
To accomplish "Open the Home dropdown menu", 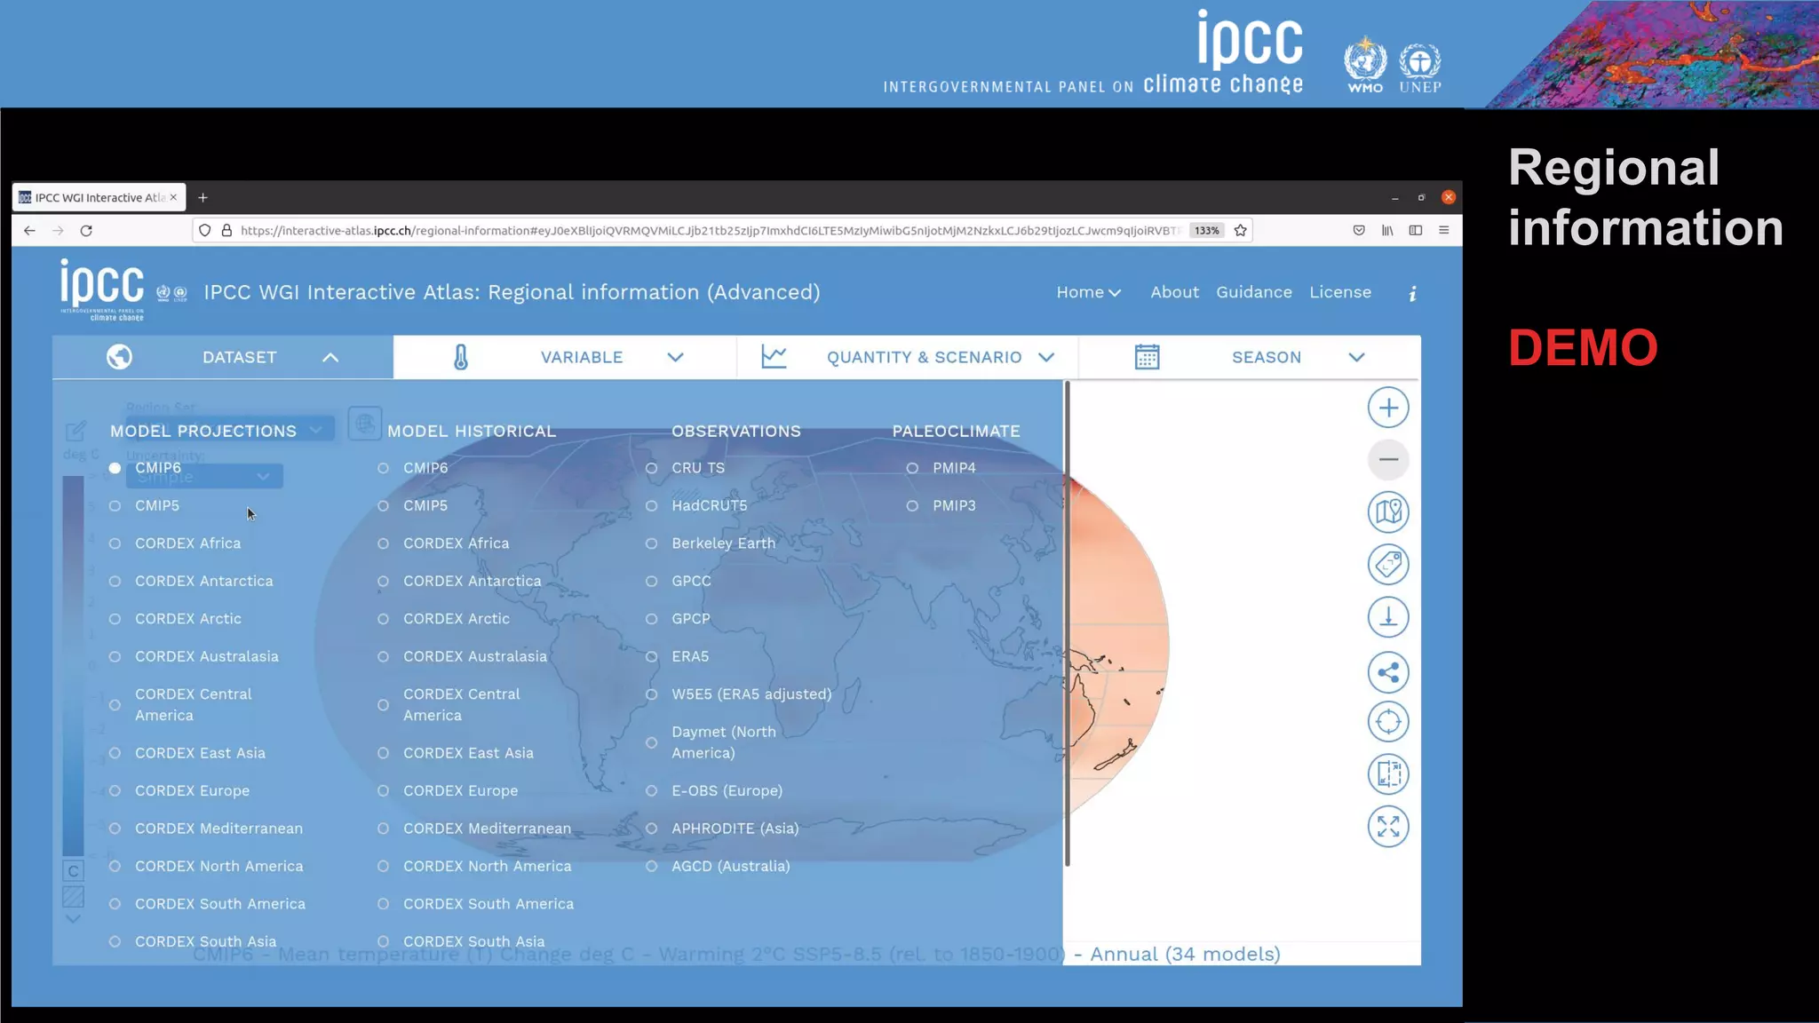I will coord(1088,292).
